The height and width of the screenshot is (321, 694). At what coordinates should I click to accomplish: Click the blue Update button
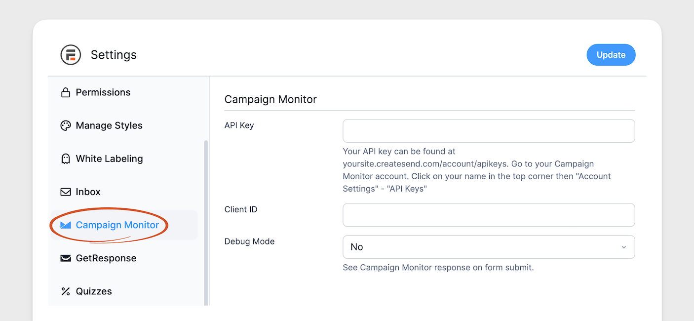point(611,55)
